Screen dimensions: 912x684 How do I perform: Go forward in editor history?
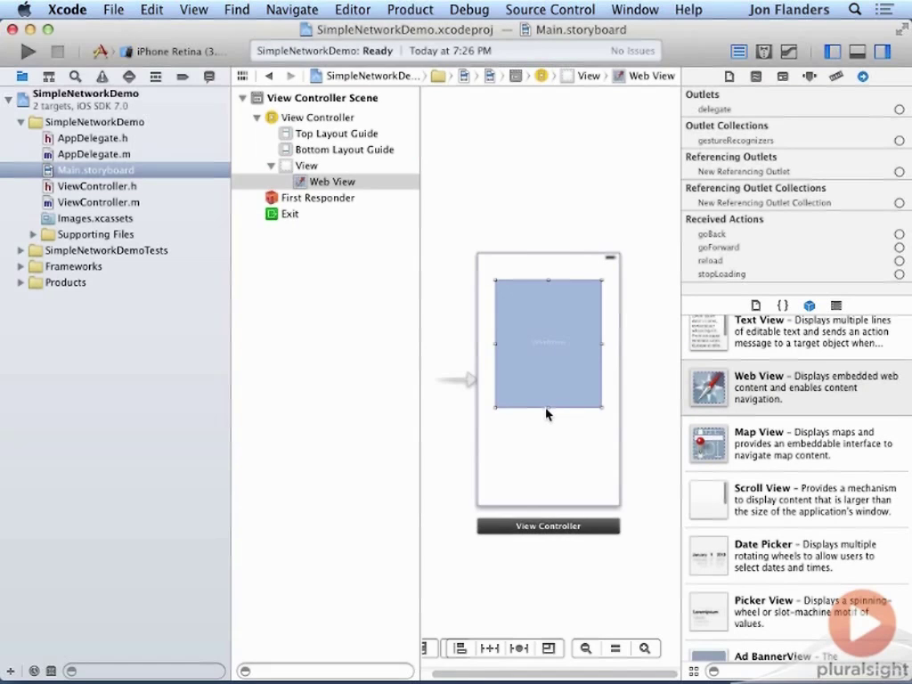(x=291, y=77)
